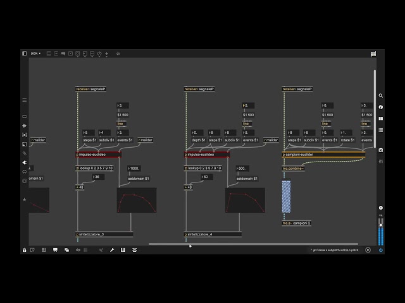Open the paperclip snippets icon
405x303 pixels.
(x=25, y=153)
